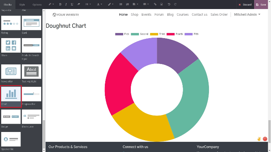Open the Contact us menu item
The width and height of the screenshot is (271, 152).
[200, 15]
